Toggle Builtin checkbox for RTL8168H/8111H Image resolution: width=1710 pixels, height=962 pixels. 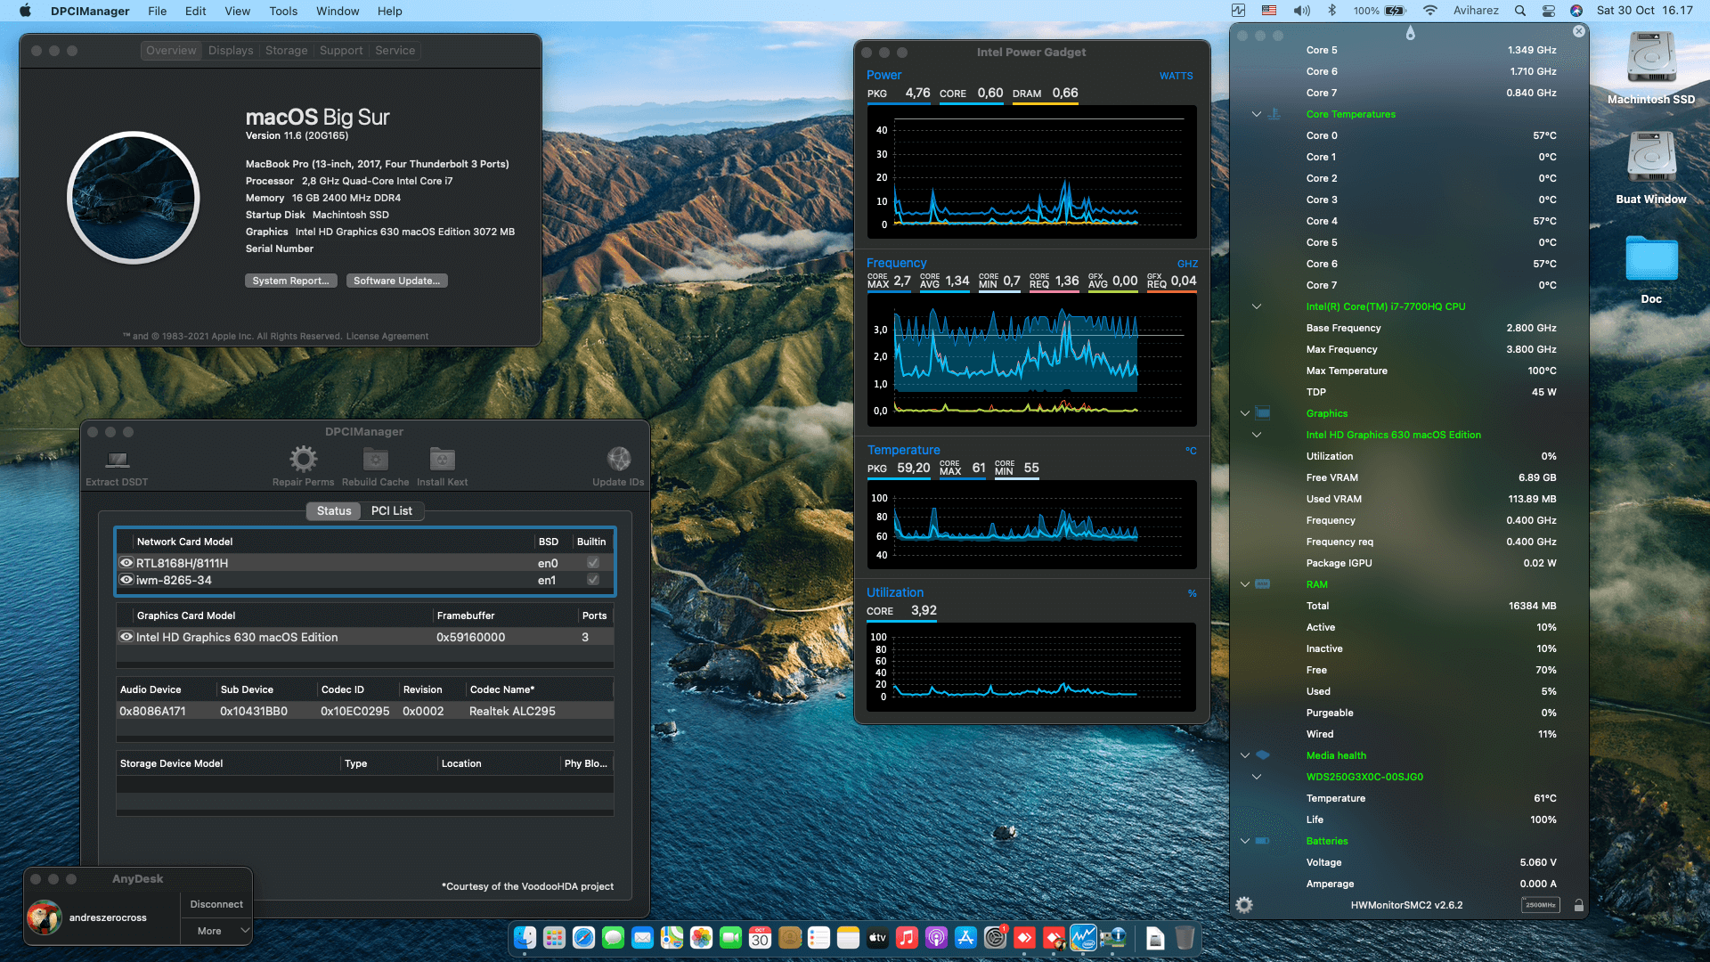(593, 563)
